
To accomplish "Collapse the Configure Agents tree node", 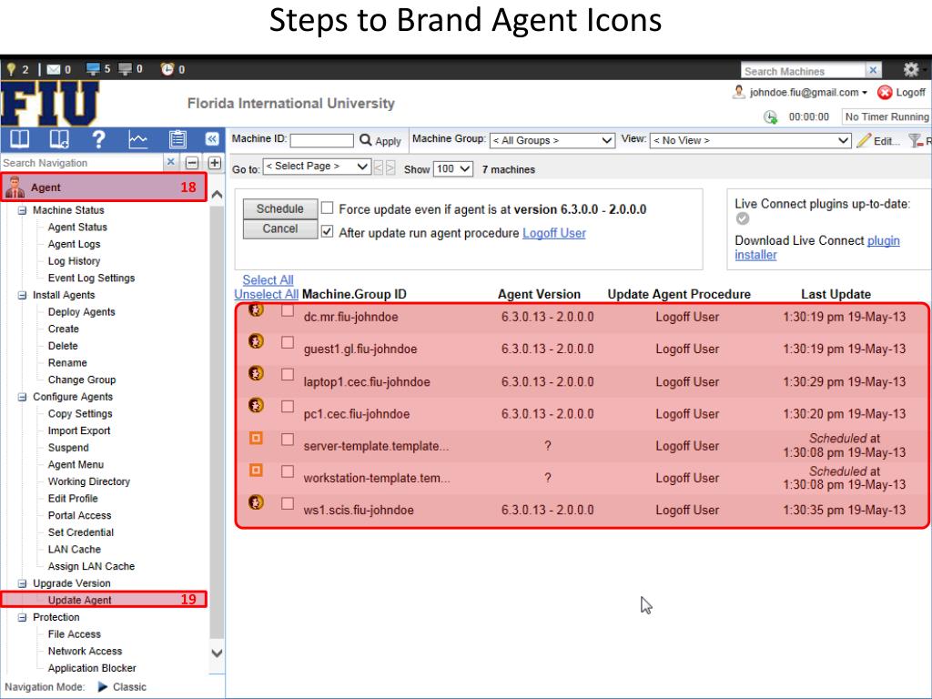I will 22,397.
